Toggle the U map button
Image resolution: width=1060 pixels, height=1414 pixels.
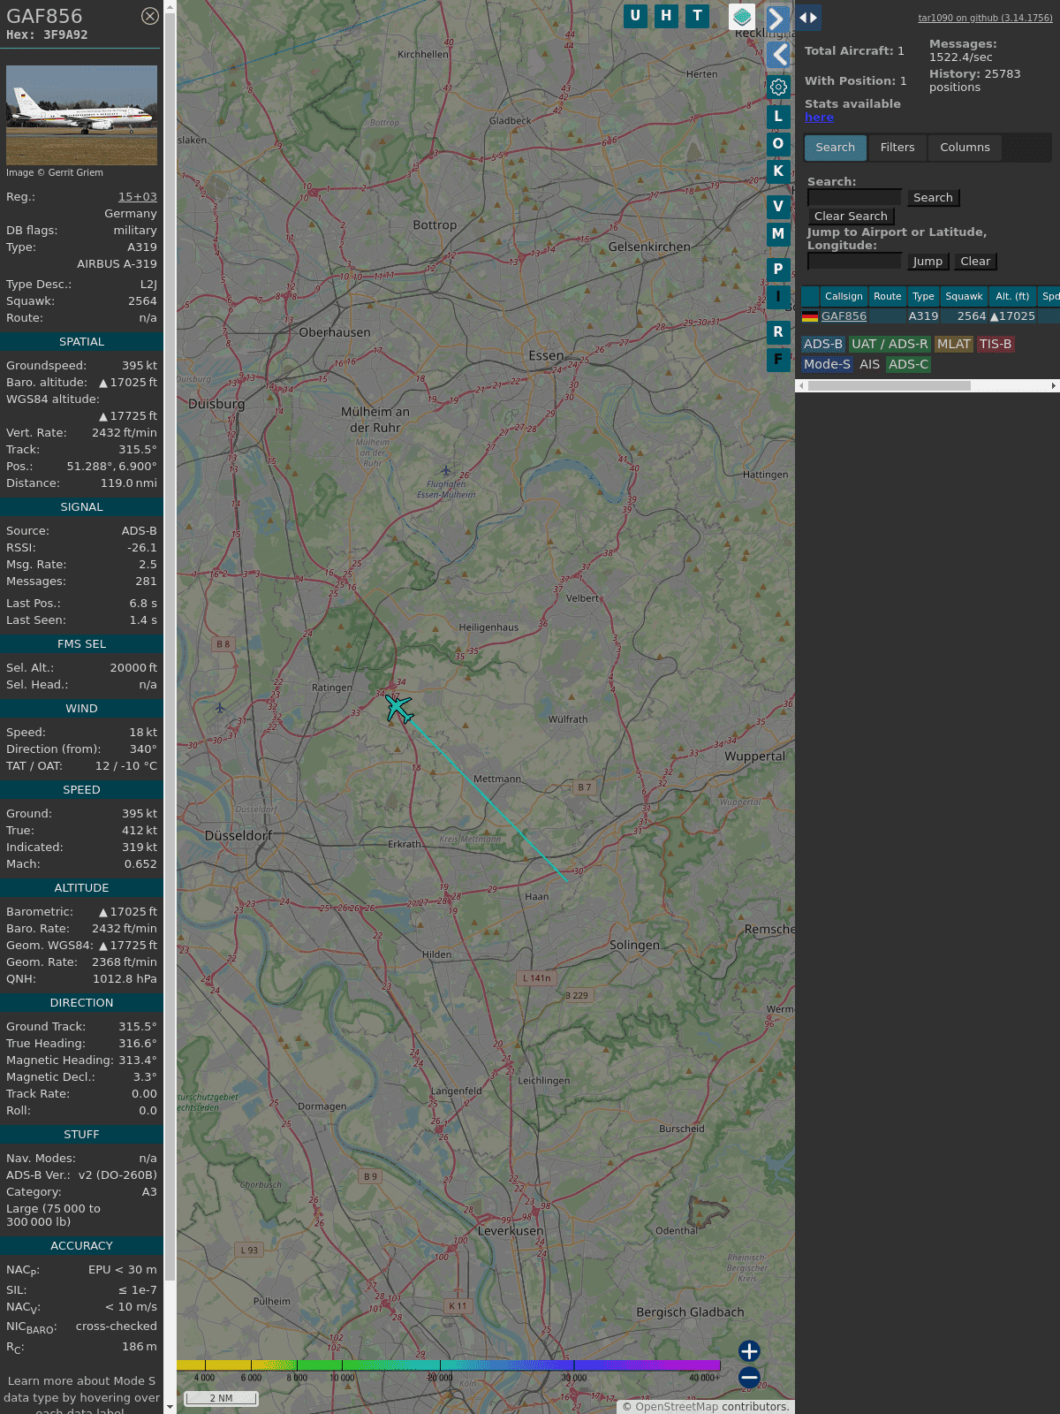tap(635, 16)
